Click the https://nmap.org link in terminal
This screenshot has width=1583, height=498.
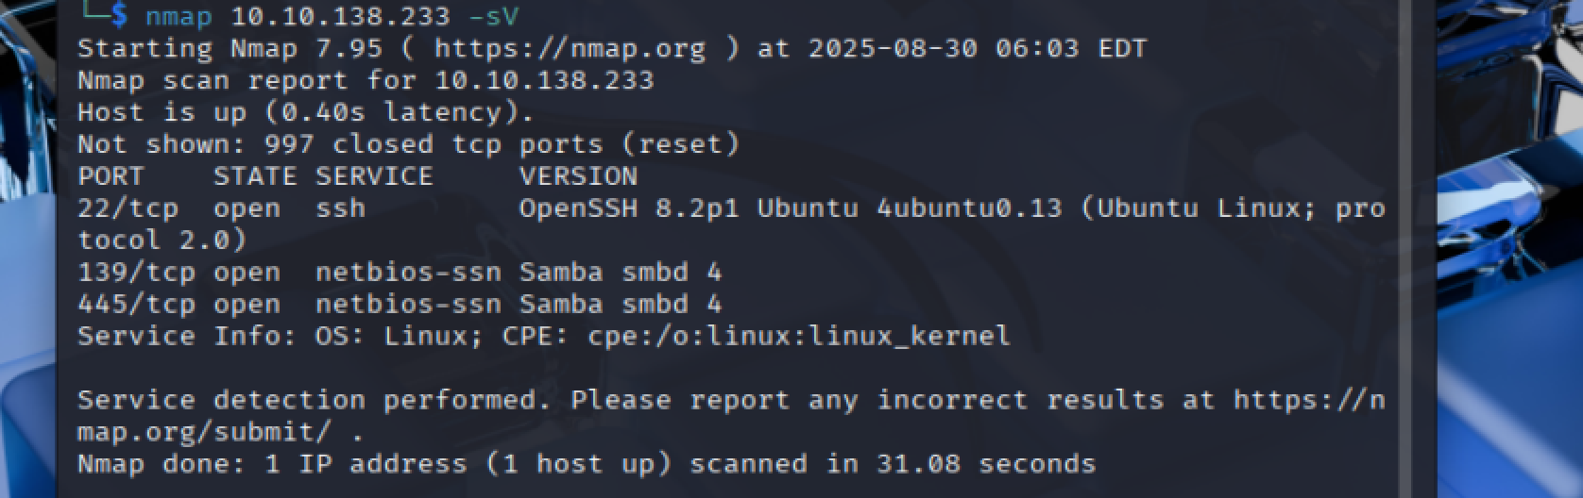pos(570,48)
